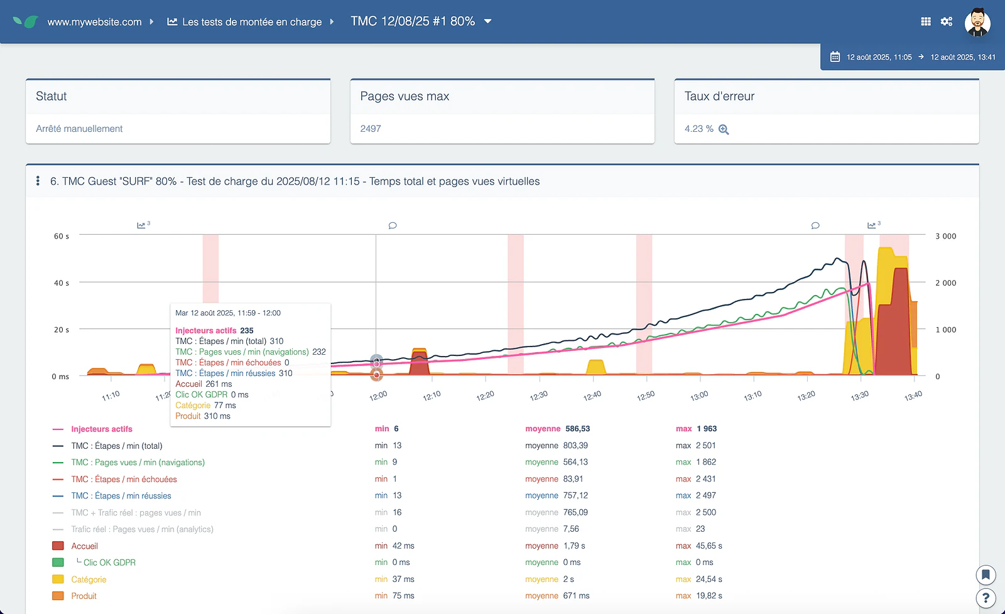Expand the TMC 12/08/25 #1 80% dropdown
The image size is (1005, 614).
[487, 21]
